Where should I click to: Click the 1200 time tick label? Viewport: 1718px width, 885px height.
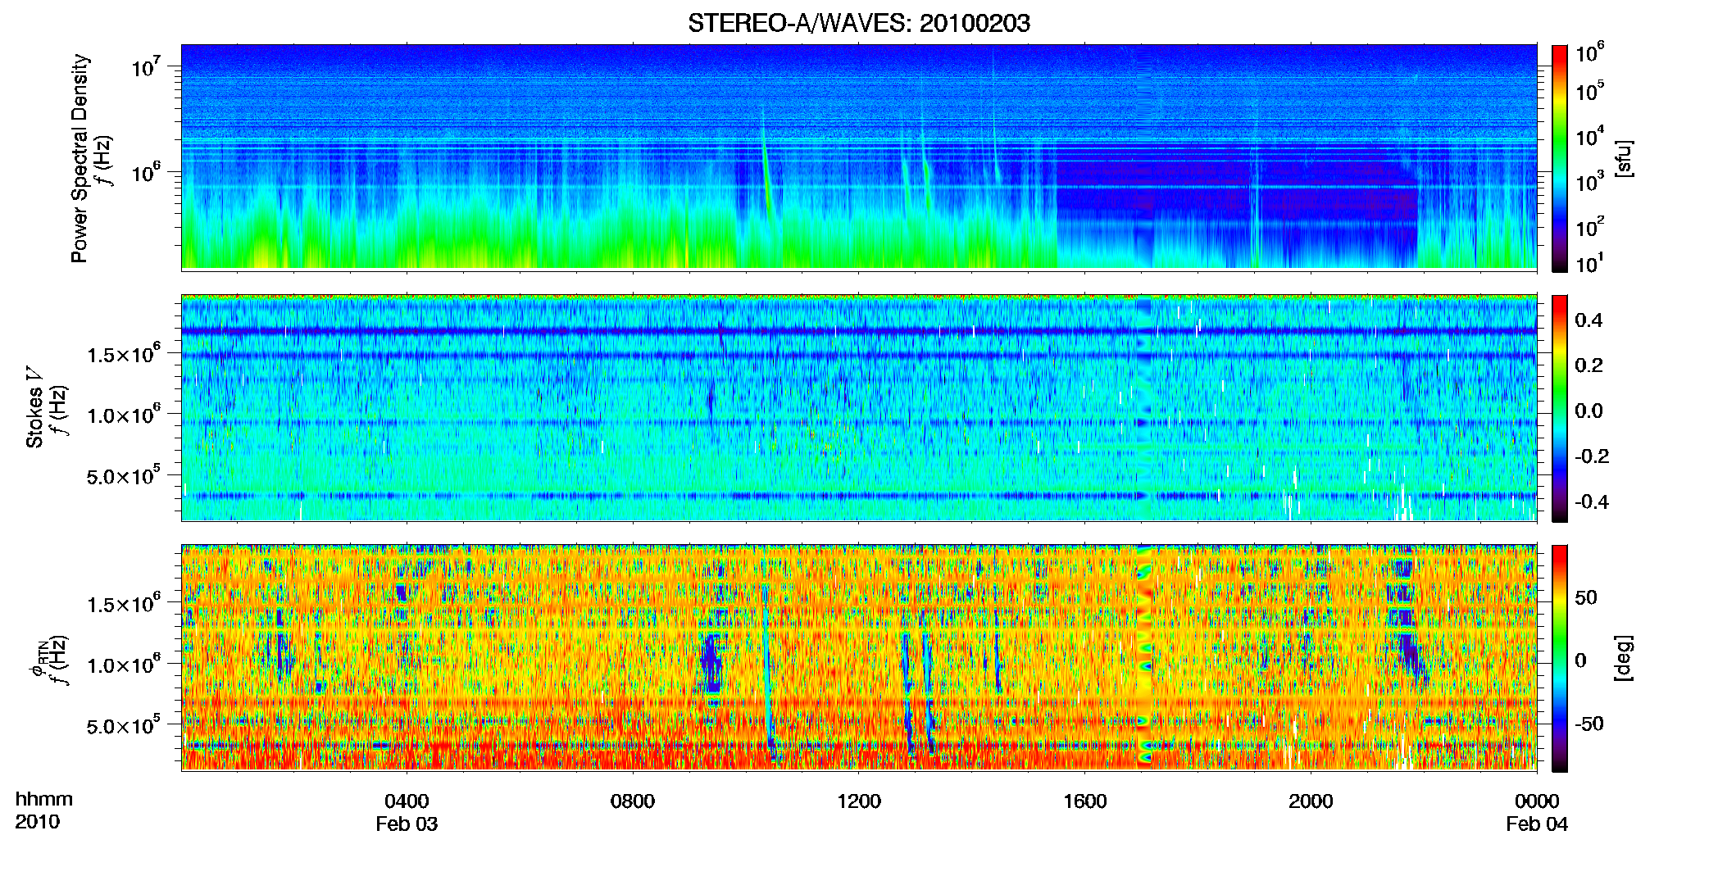click(x=858, y=801)
